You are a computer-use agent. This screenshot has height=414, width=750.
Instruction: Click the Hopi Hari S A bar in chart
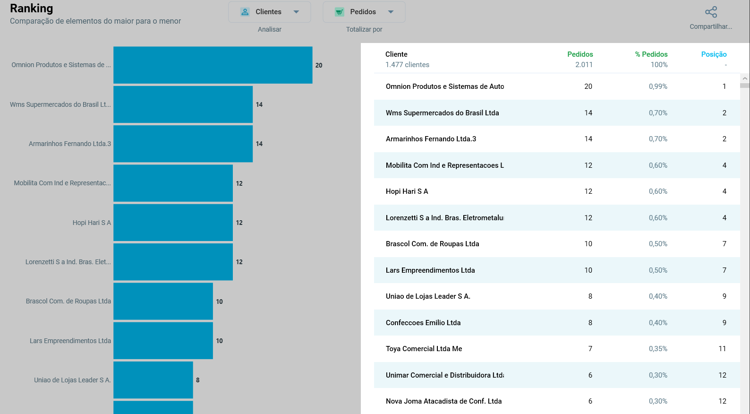tap(173, 223)
